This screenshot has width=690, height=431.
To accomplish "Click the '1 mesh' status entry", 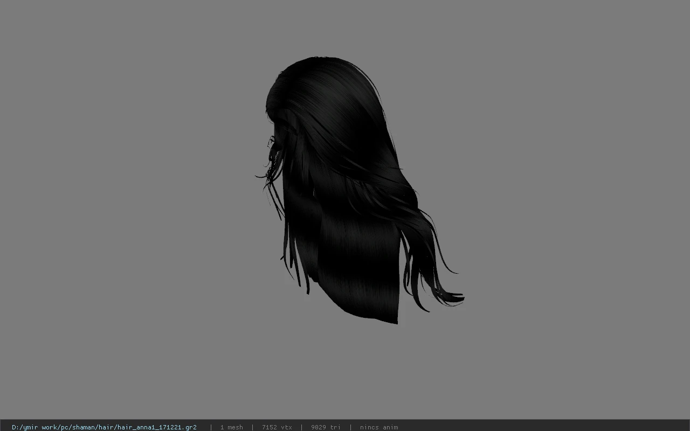I will [232, 427].
